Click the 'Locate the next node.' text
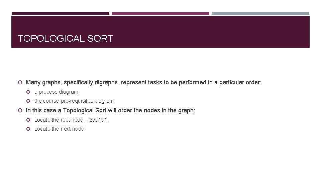 click(x=60, y=129)
